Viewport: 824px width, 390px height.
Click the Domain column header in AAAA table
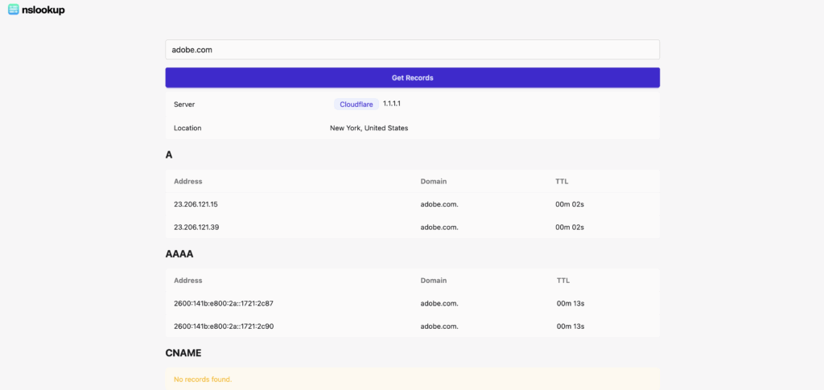[x=434, y=281]
